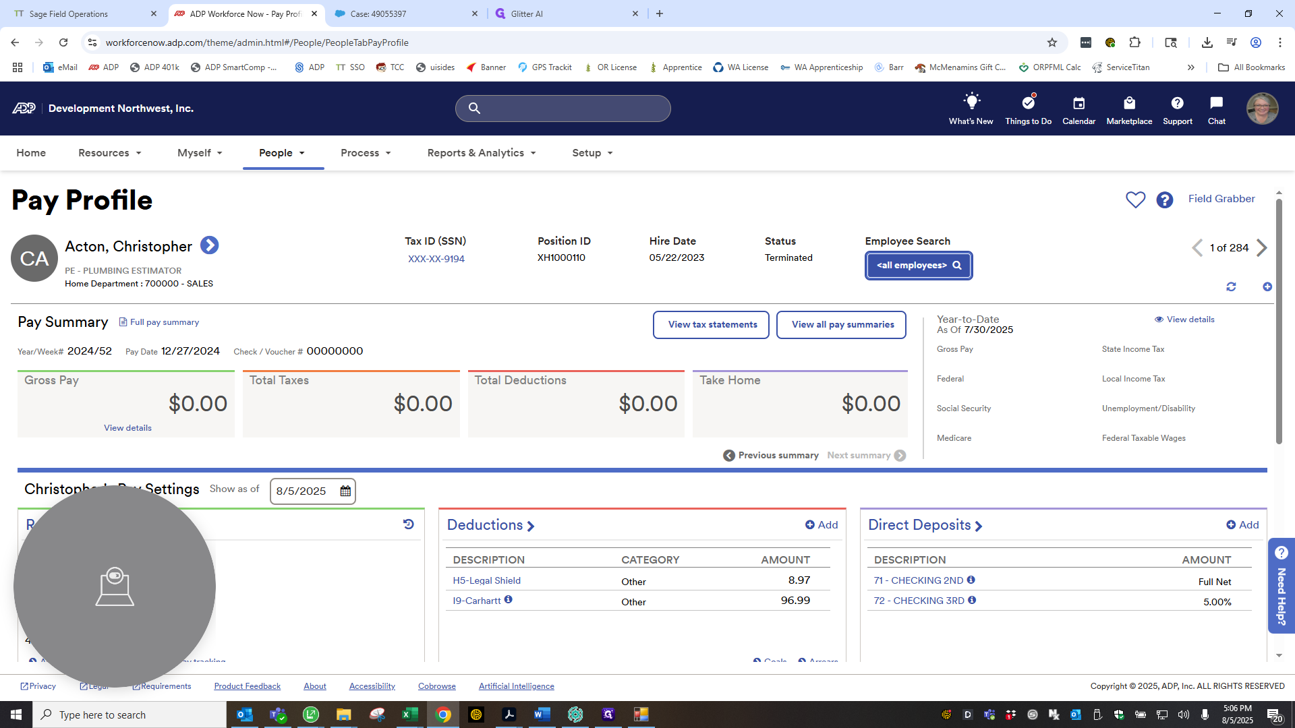Click the ADP search field
Viewport: 1295px width, 728px height.
coord(563,109)
